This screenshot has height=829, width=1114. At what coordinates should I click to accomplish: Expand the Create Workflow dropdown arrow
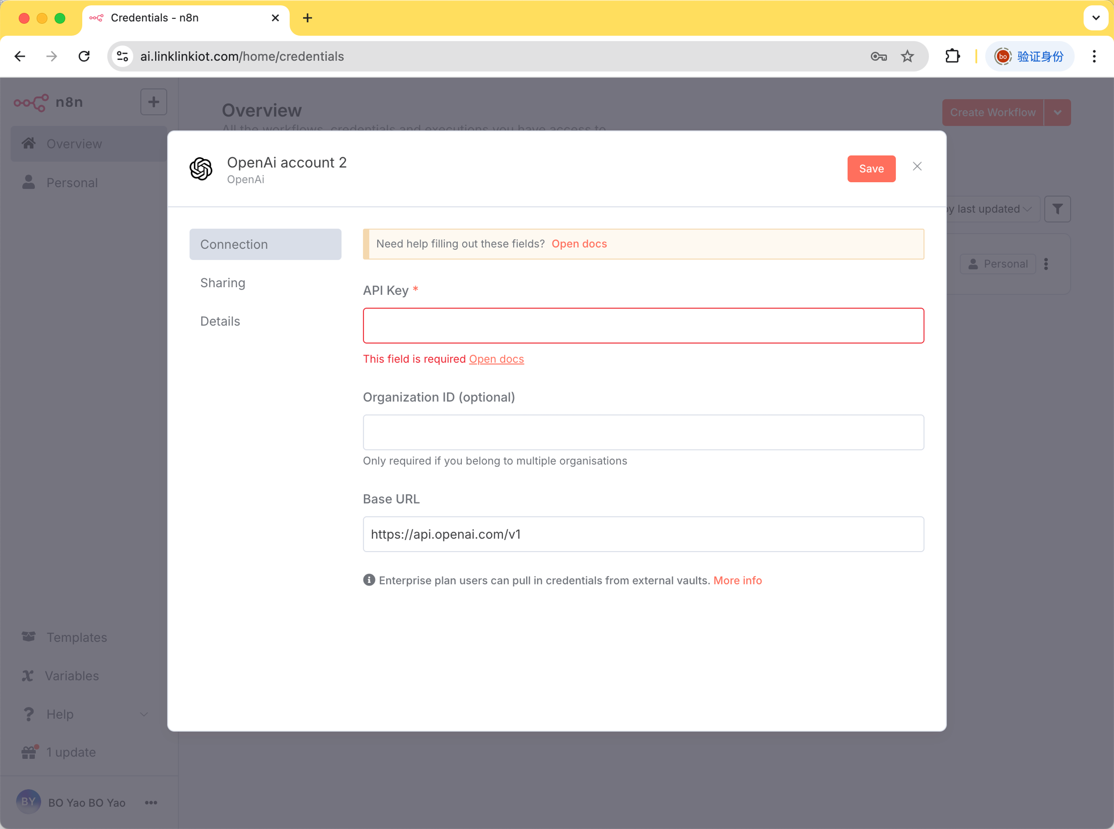[x=1057, y=113]
